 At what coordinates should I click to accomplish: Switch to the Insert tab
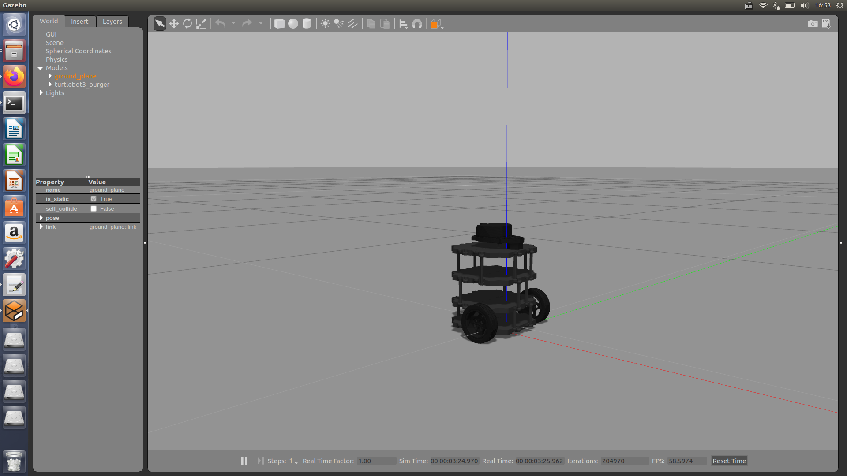tap(80, 21)
